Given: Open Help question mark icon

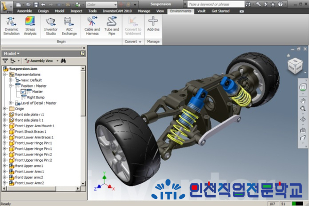Looking at the screenshot, I should click(x=280, y=4).
